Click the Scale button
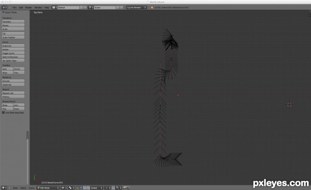Image resolution: width=311 pixels, height=190 pixels. [13, 29]
